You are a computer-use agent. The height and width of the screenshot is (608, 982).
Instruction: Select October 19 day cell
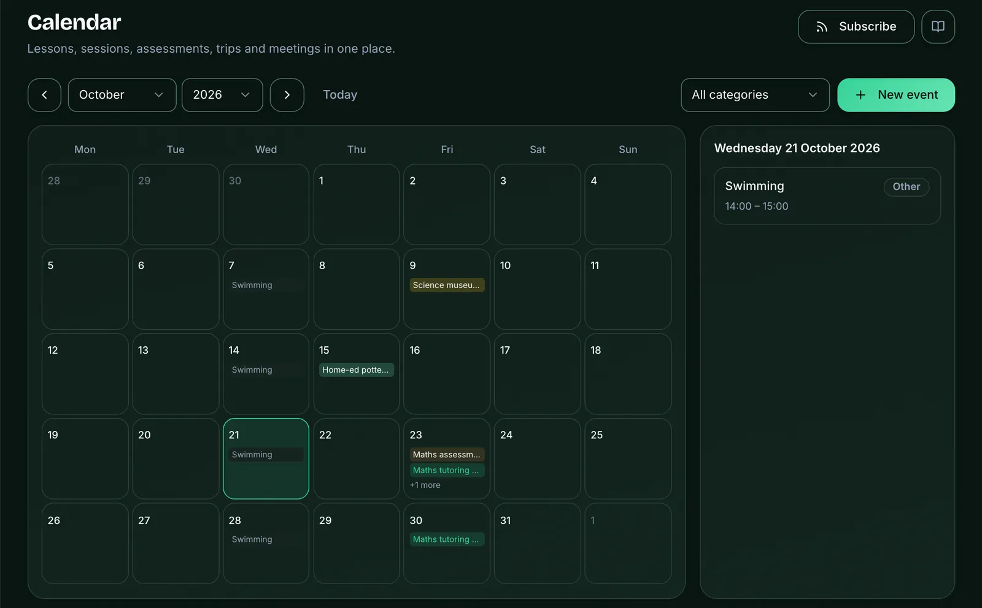[x=85, y=458]
